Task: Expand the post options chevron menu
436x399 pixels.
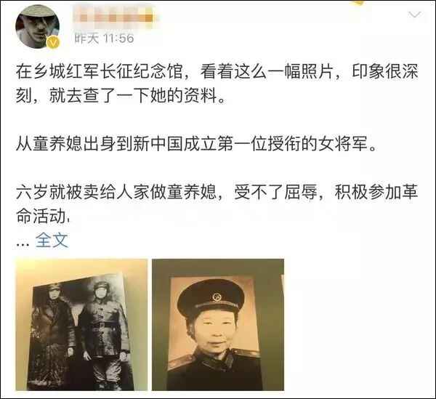Action: click(415, 15)
